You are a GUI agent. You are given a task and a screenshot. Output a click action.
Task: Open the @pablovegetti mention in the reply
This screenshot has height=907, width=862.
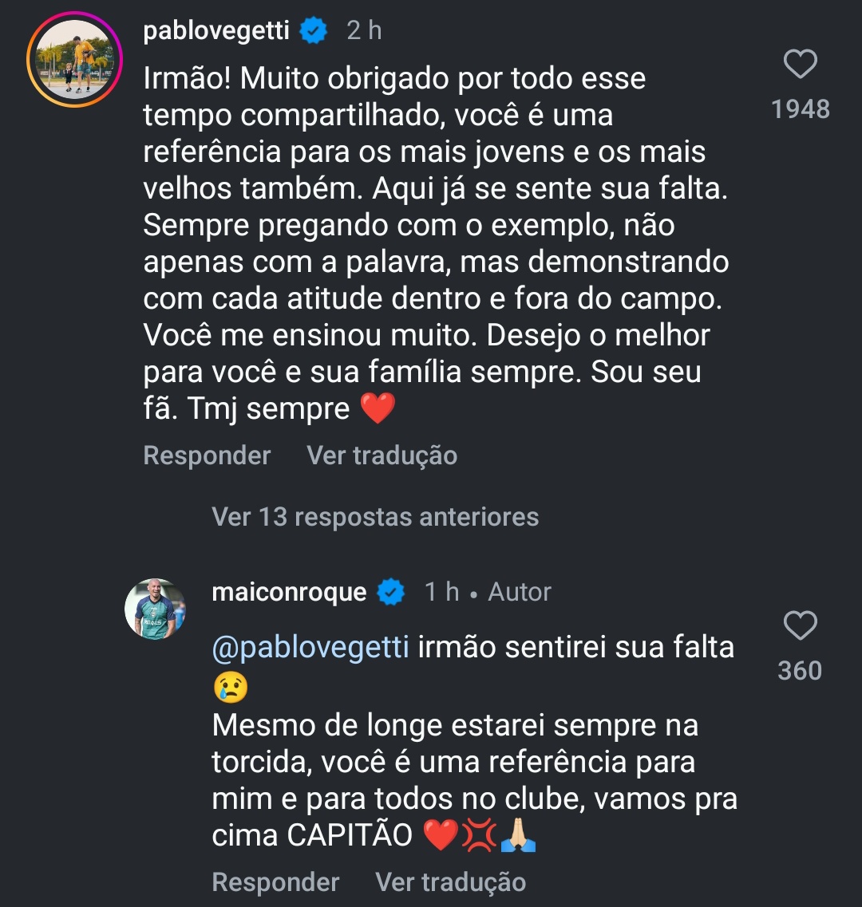(310, 647)
